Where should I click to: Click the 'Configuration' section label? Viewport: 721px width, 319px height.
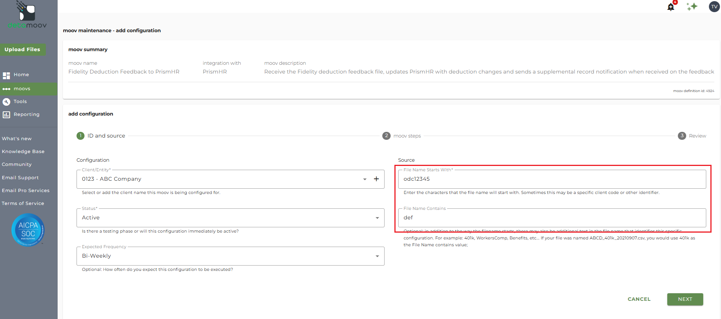[x=93, y=160]
